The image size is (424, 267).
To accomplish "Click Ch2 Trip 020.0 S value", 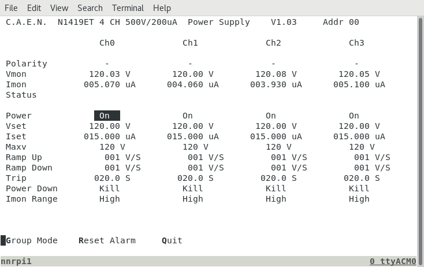I will (x=278, y=178).
